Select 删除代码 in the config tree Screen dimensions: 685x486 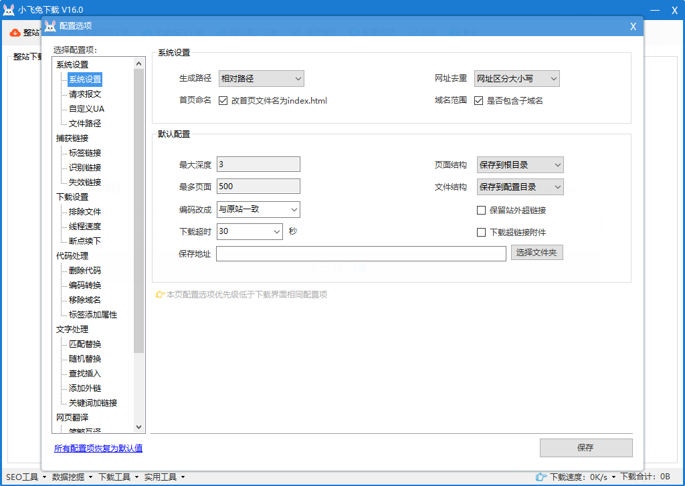[85, 271]
